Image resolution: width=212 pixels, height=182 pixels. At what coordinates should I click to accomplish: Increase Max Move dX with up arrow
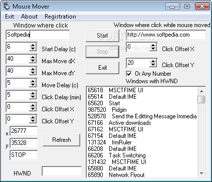[33, 57]
